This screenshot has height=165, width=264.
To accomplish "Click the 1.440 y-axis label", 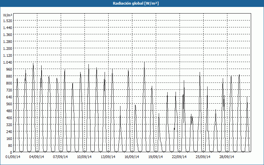I will coord(8,28).
